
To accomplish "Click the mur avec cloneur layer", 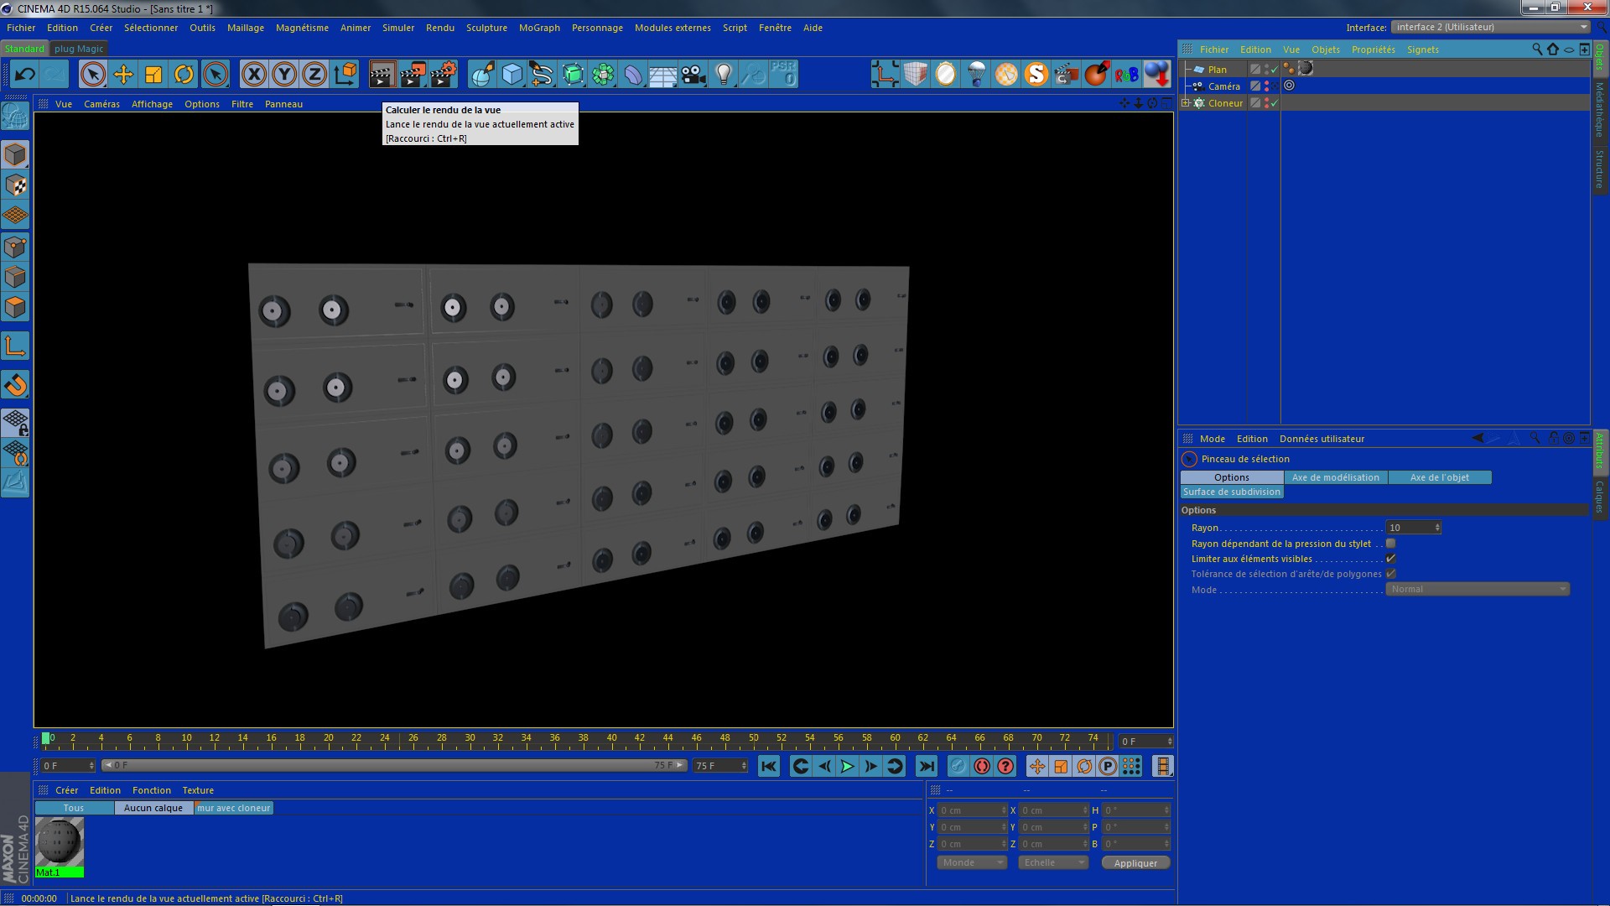I will 233,808.
